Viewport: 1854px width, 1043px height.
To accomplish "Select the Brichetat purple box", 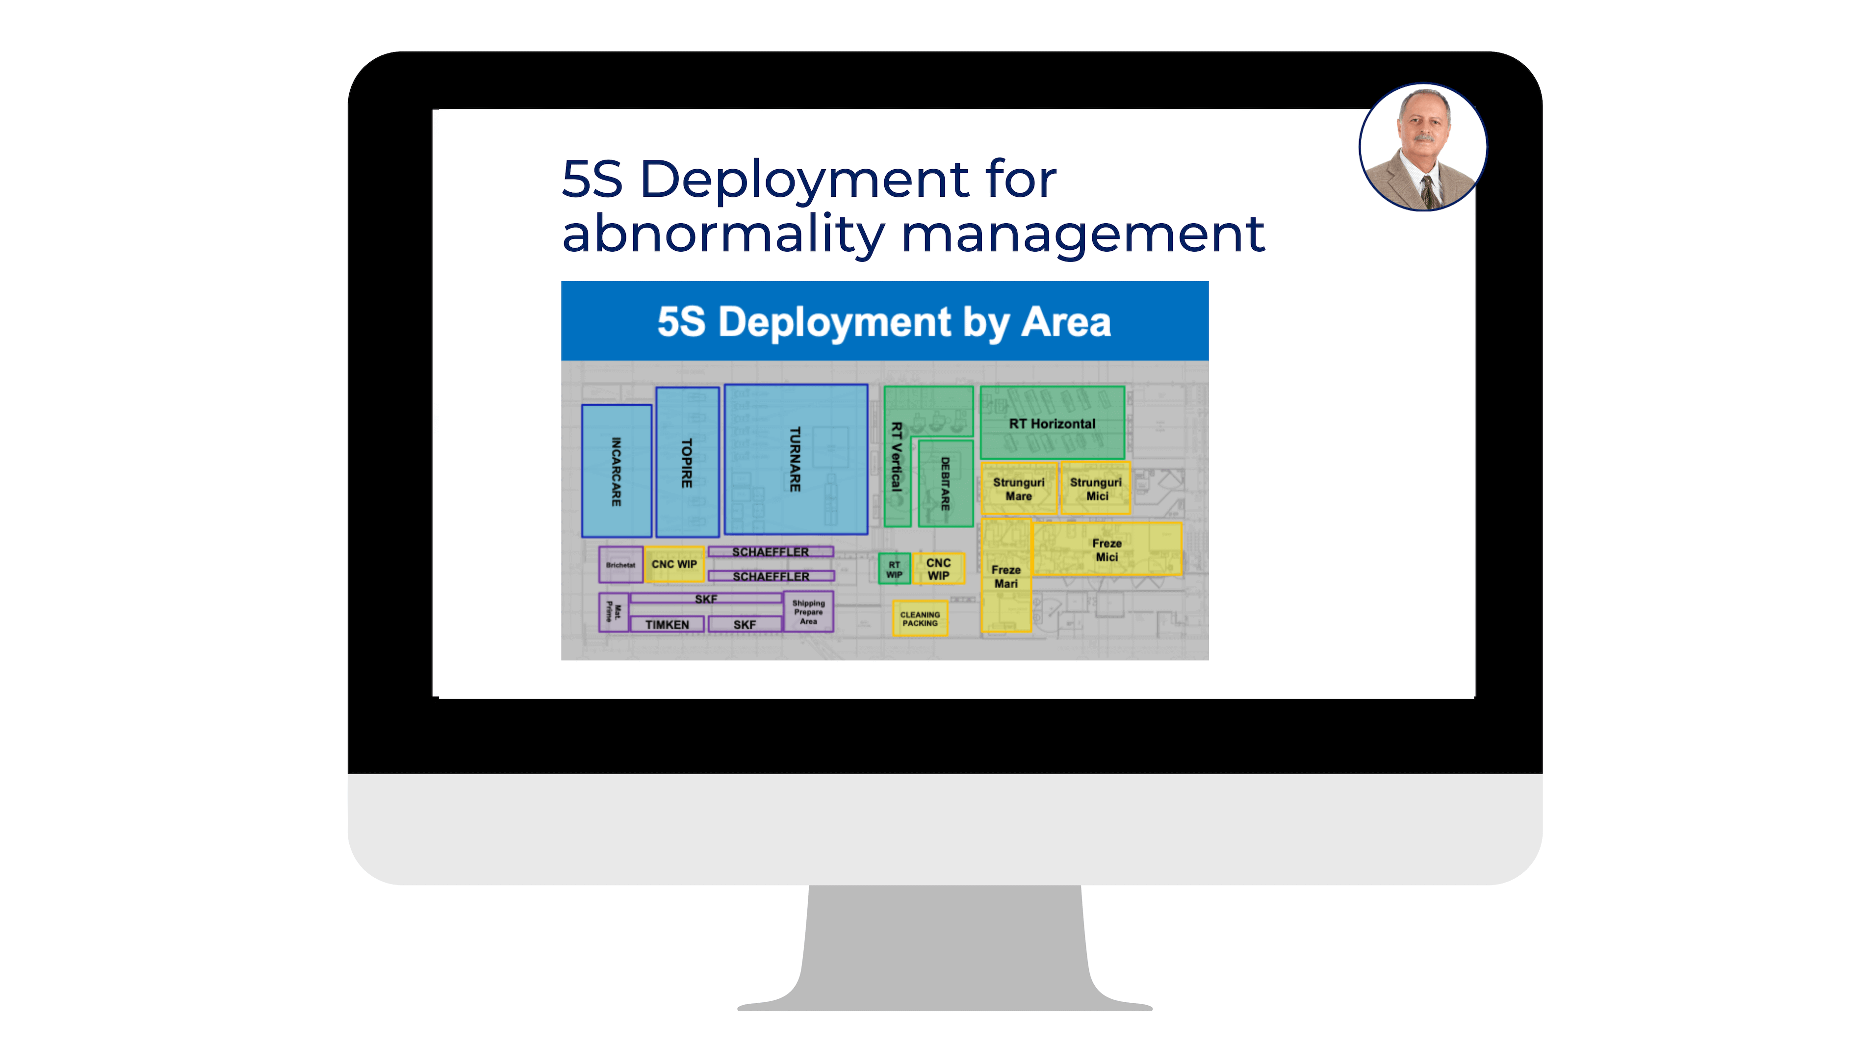I will [620, 564].
